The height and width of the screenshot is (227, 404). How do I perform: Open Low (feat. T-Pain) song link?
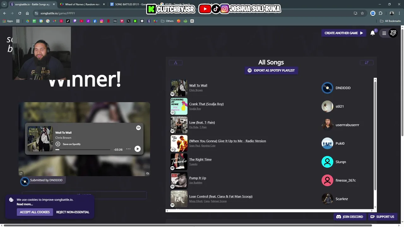point(202,122)
